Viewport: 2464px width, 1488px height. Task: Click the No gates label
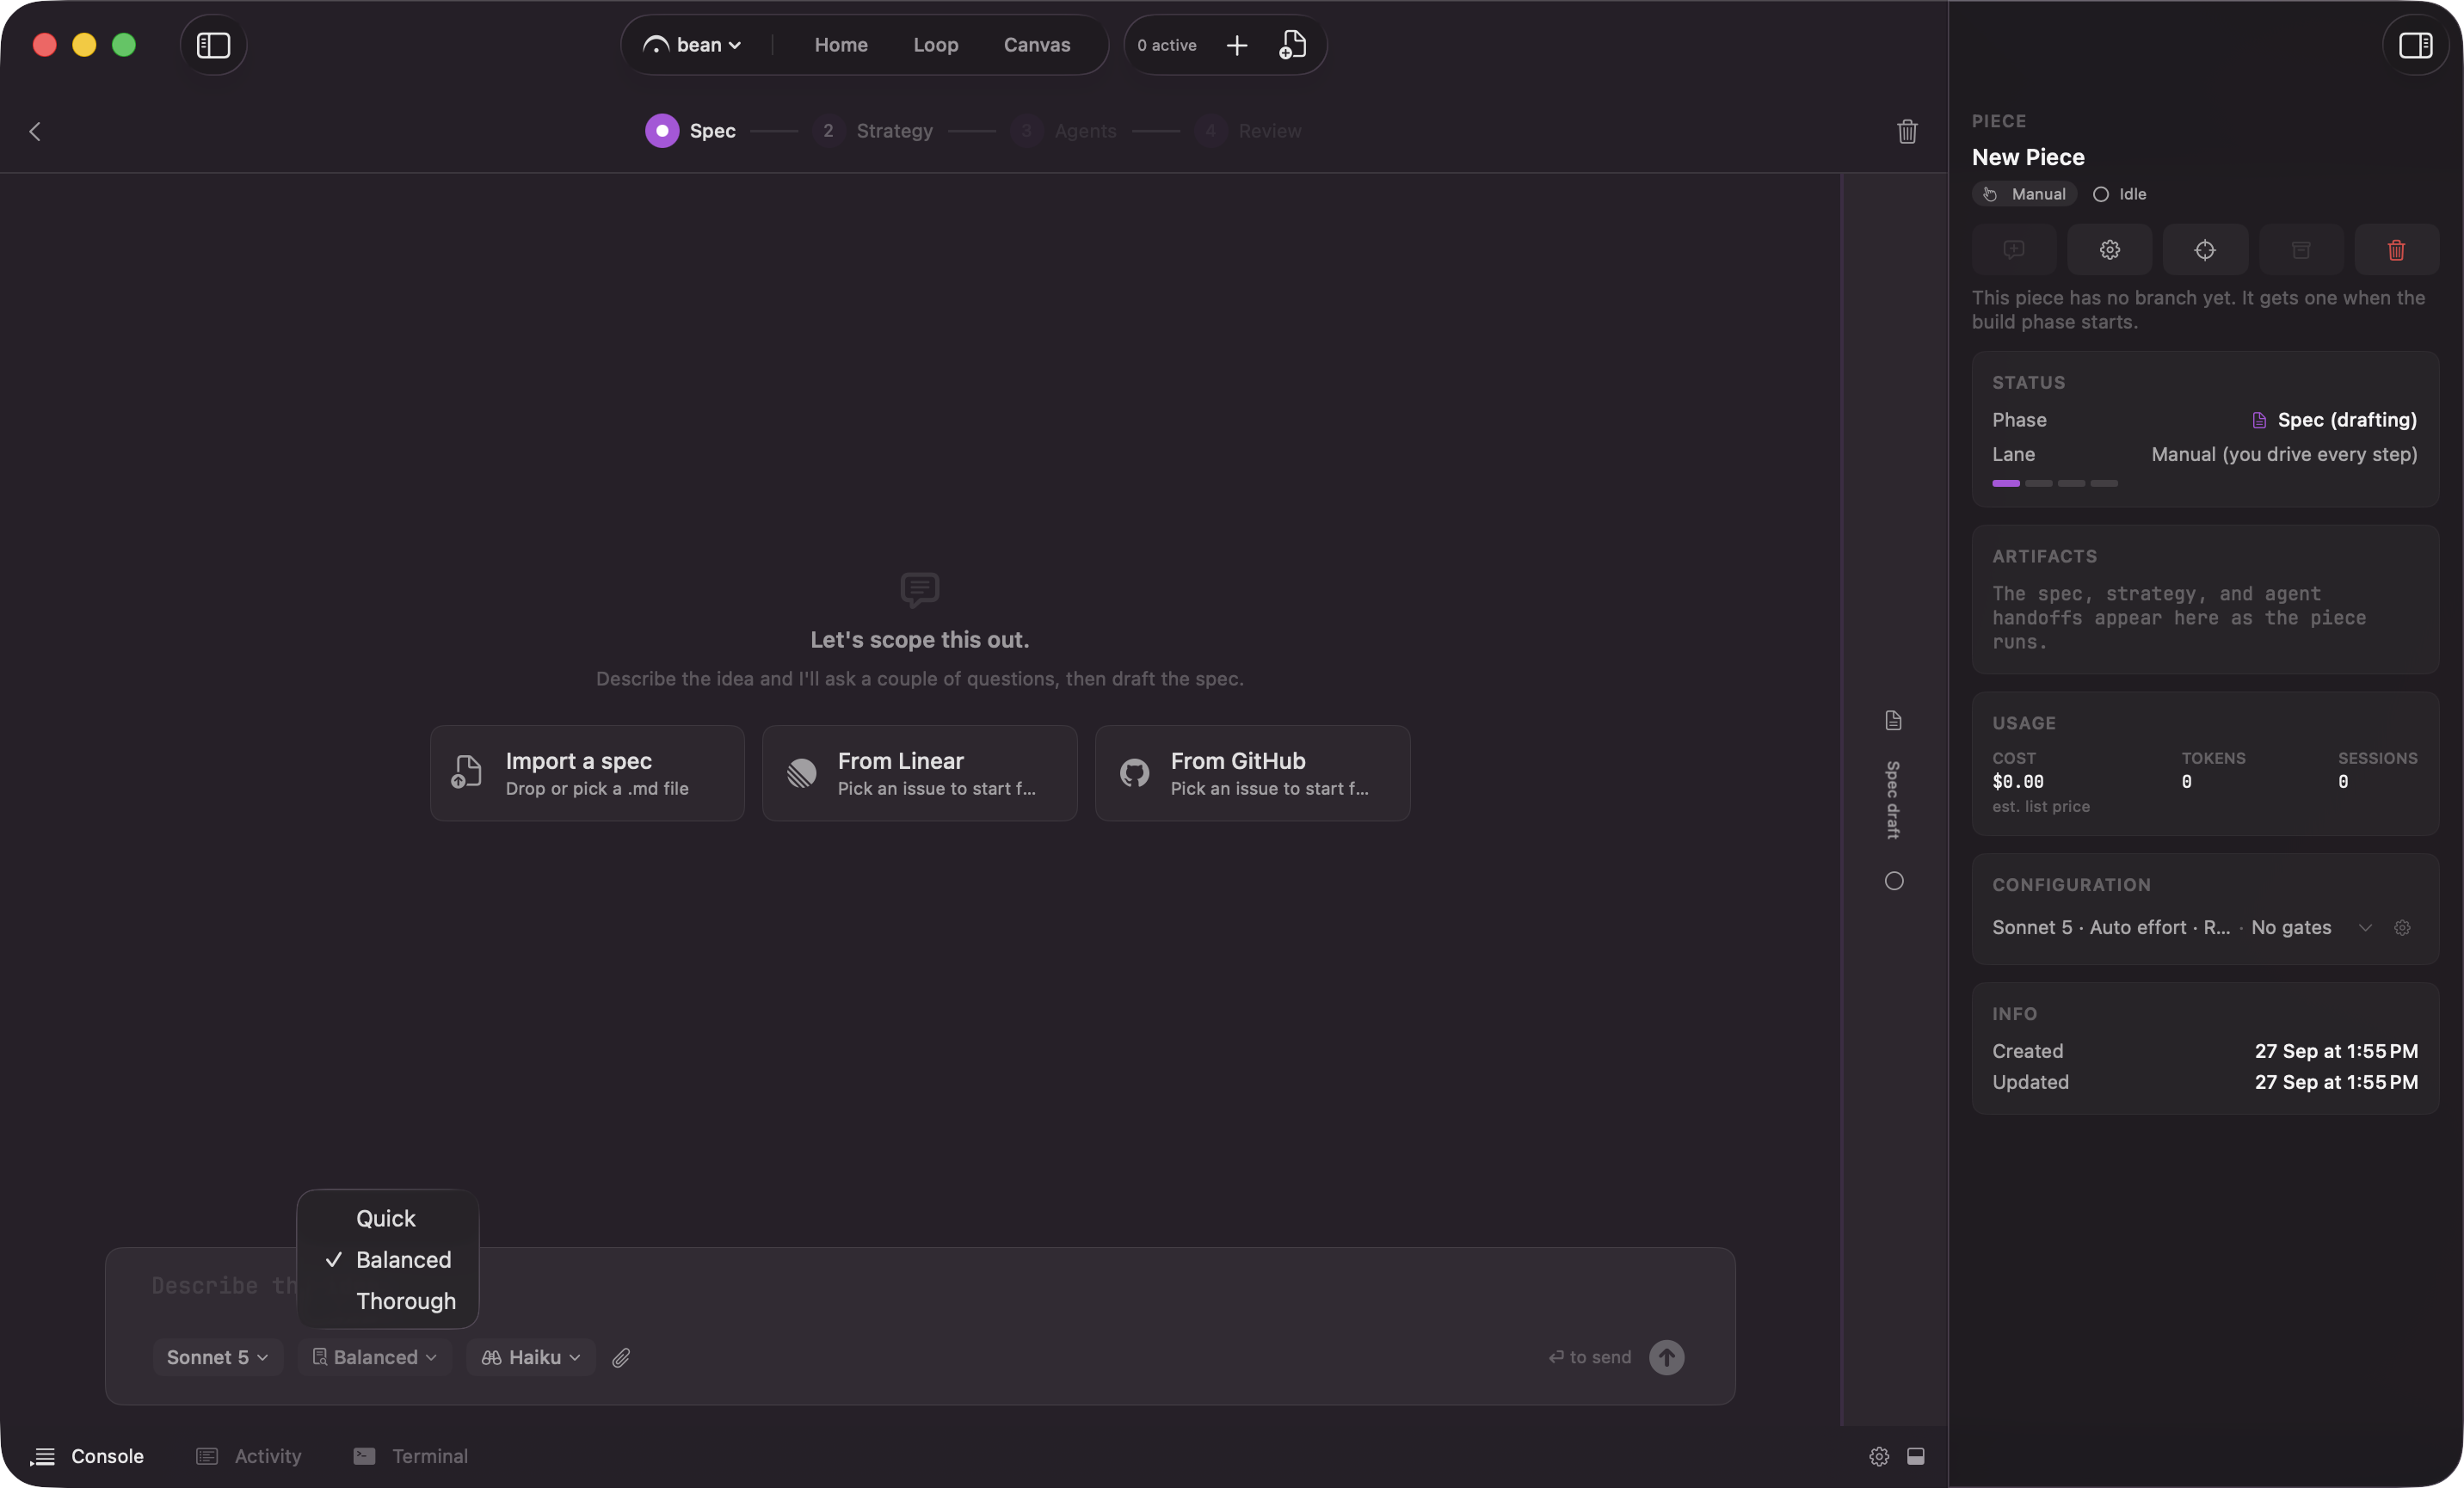click(x=2290, y=927)
